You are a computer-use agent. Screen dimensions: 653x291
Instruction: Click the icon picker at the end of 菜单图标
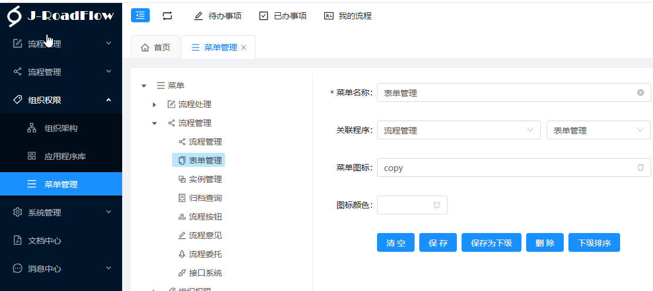(641, 167)
